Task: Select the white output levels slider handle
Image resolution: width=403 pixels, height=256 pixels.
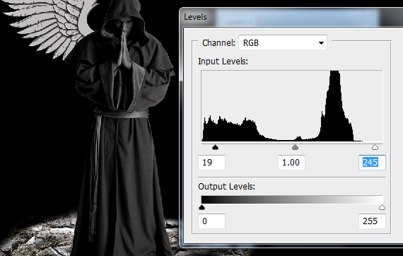Action: pyautogui.click(x=382, y=207)
